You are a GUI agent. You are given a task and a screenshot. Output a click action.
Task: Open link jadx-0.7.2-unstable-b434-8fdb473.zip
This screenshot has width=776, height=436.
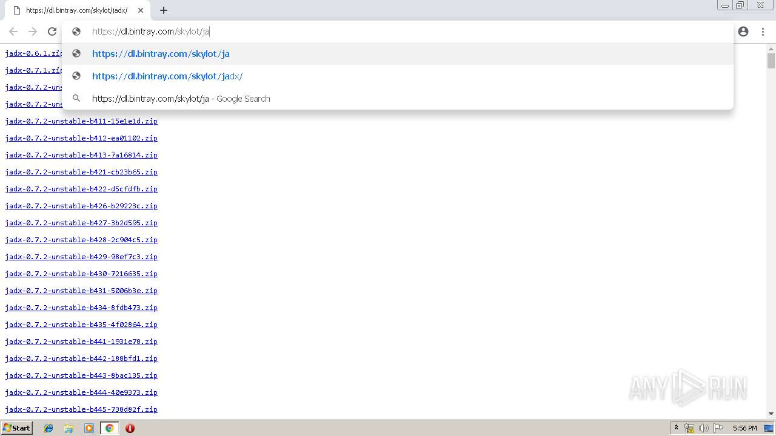tap(81, 308)
